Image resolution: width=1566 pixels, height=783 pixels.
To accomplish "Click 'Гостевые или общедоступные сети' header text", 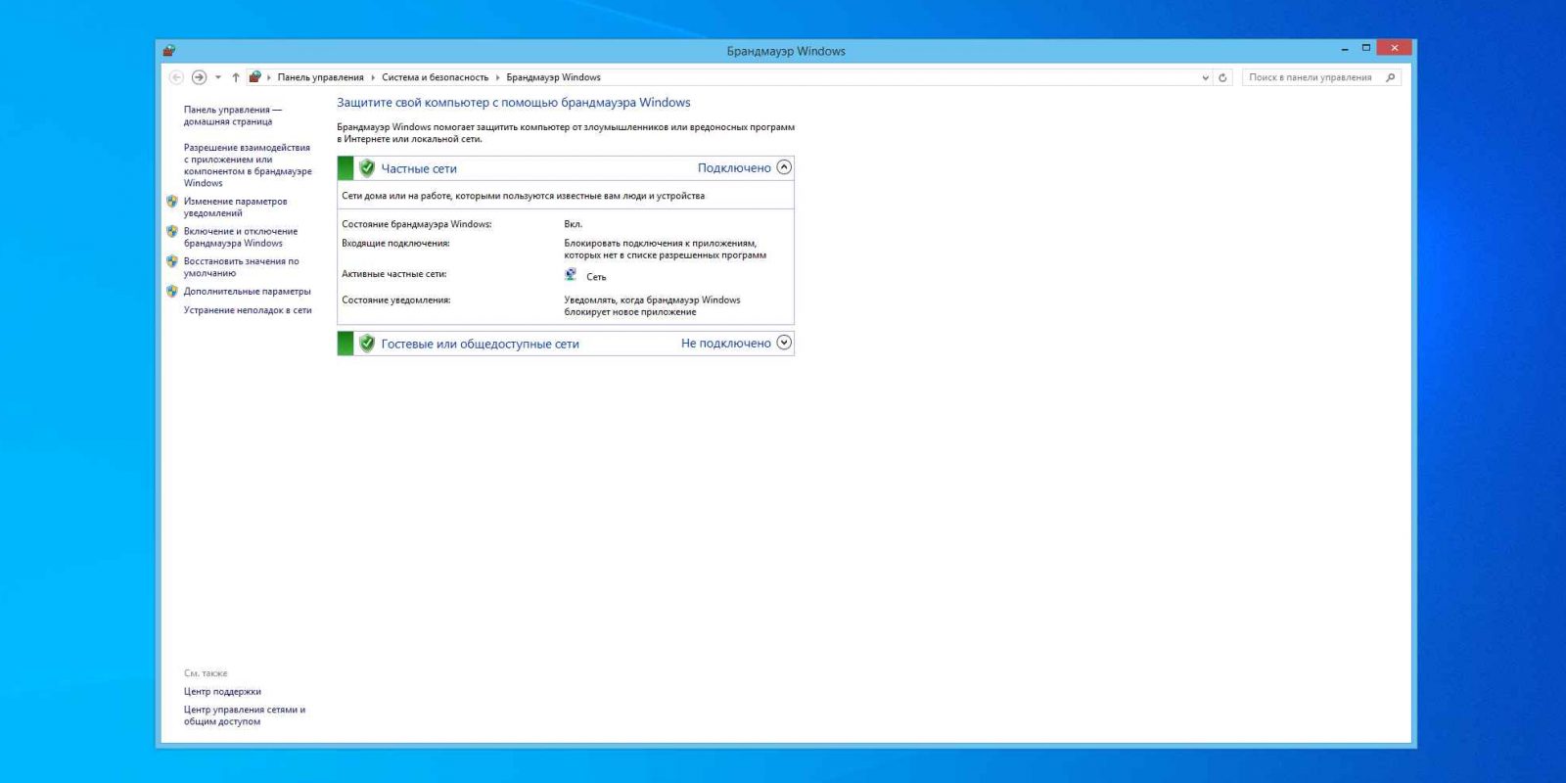I will click(480, 344).
